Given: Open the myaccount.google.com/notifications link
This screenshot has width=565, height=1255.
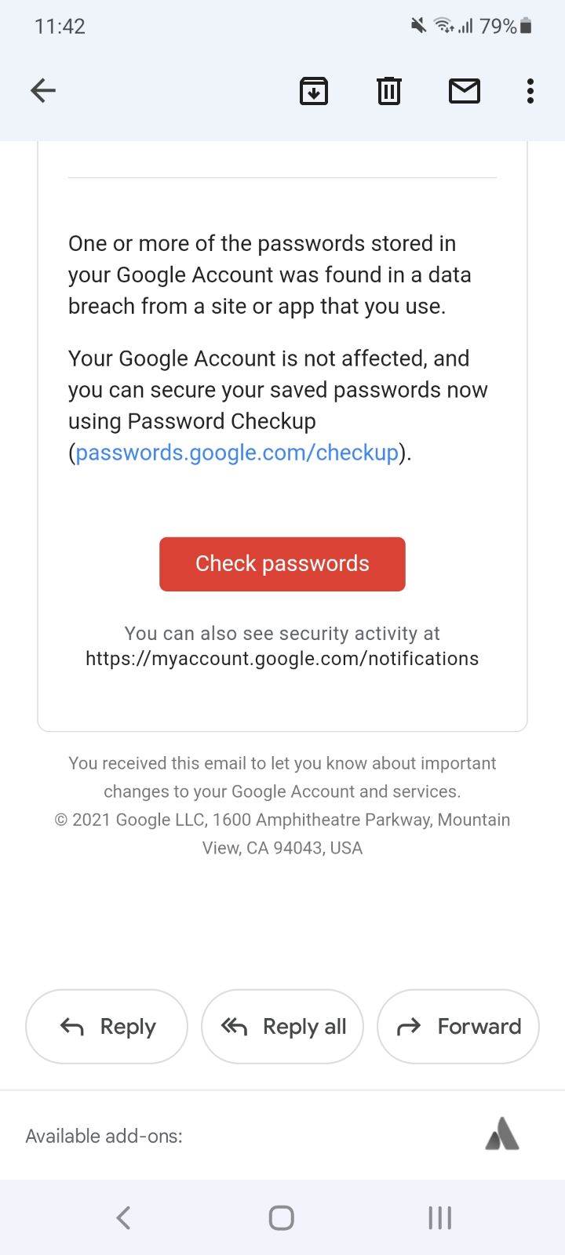Looking at the screenshot, I should point(281,658).
